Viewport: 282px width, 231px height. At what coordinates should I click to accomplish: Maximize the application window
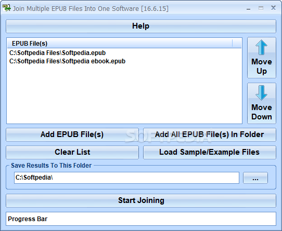coord(261,8)
